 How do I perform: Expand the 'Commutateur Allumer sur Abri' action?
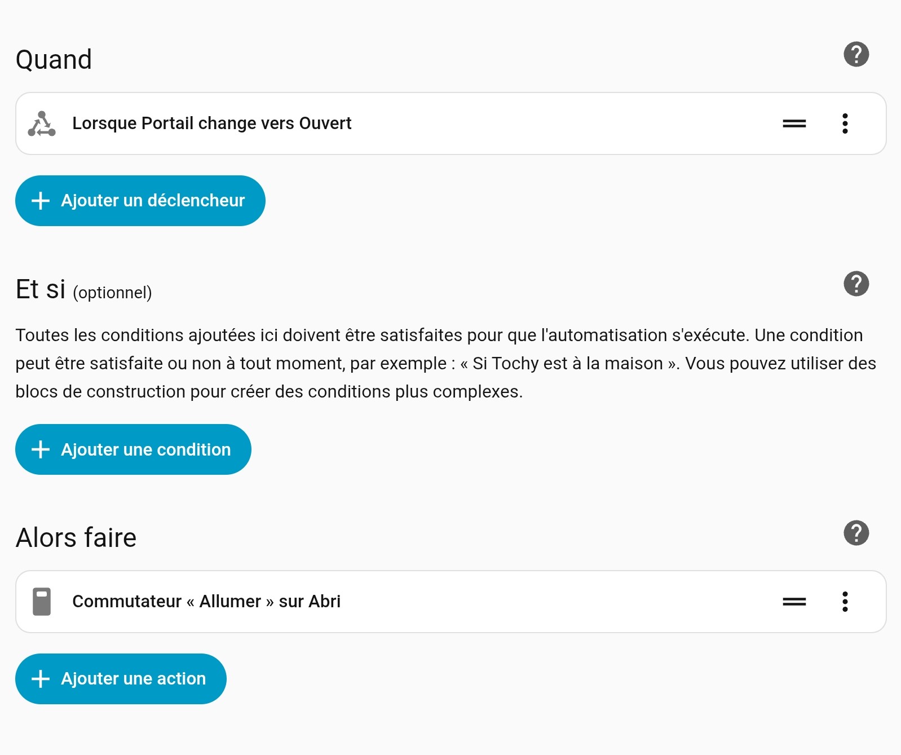click(x=206, y=602)
